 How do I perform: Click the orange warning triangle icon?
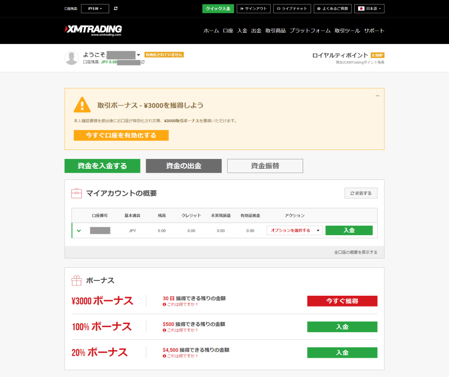coord(82,105)
